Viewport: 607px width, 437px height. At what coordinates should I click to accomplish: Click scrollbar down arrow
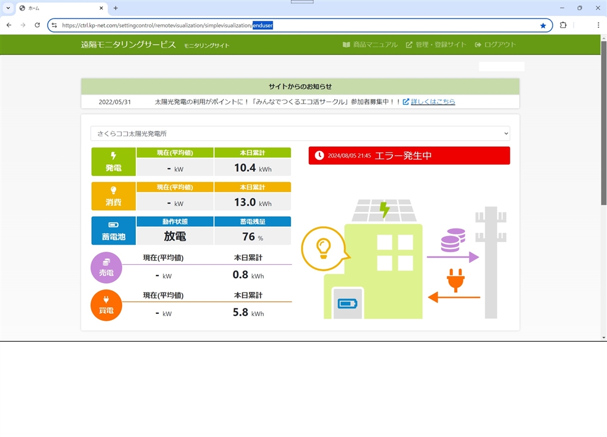[603, 338]
